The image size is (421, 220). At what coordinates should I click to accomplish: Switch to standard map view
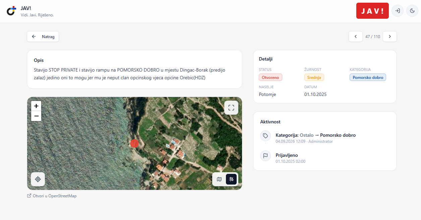(x=219, y=179)
